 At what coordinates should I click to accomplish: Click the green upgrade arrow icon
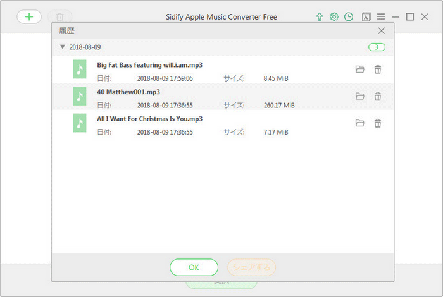[x=319, y=17]
